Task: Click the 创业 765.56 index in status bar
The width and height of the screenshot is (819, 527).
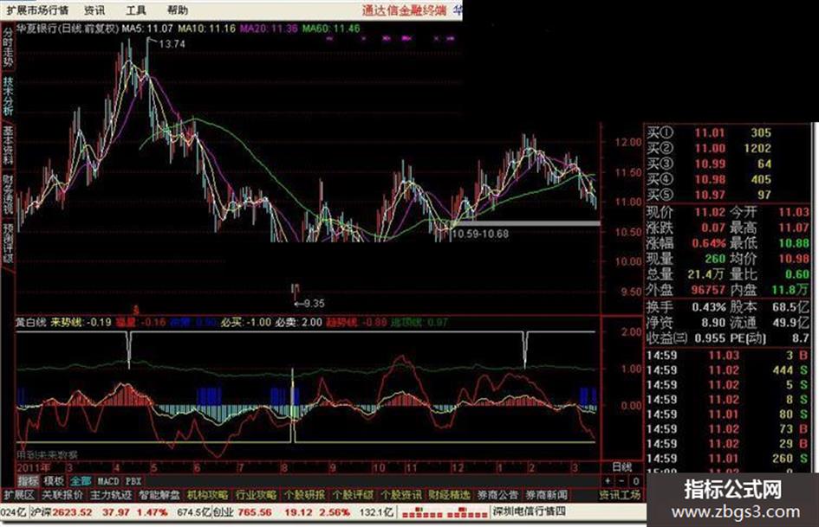Action: (243, 512)
